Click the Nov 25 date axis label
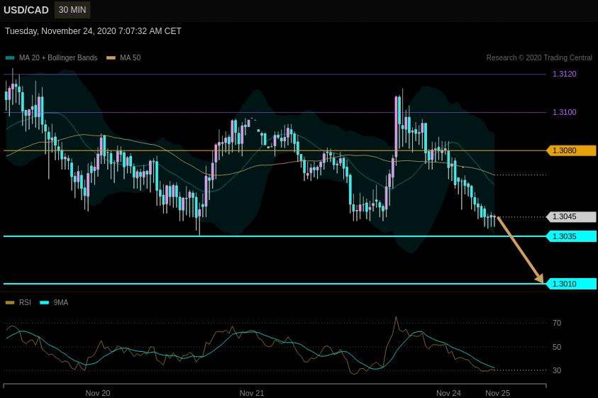Image resolution: width=598 pixels, height=398 pixels. coord(497,393)
